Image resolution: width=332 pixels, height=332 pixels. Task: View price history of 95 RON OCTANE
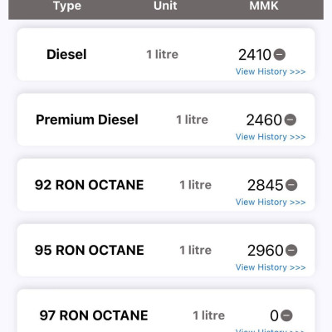pyautogui.click(x=271, y=267)
